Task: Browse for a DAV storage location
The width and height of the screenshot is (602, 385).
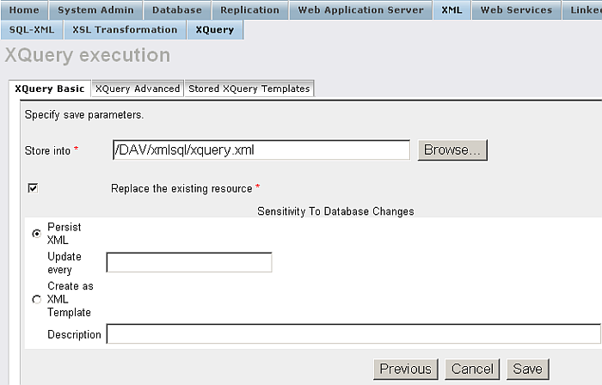Action: pyautogui.click(x=452, y=150)
